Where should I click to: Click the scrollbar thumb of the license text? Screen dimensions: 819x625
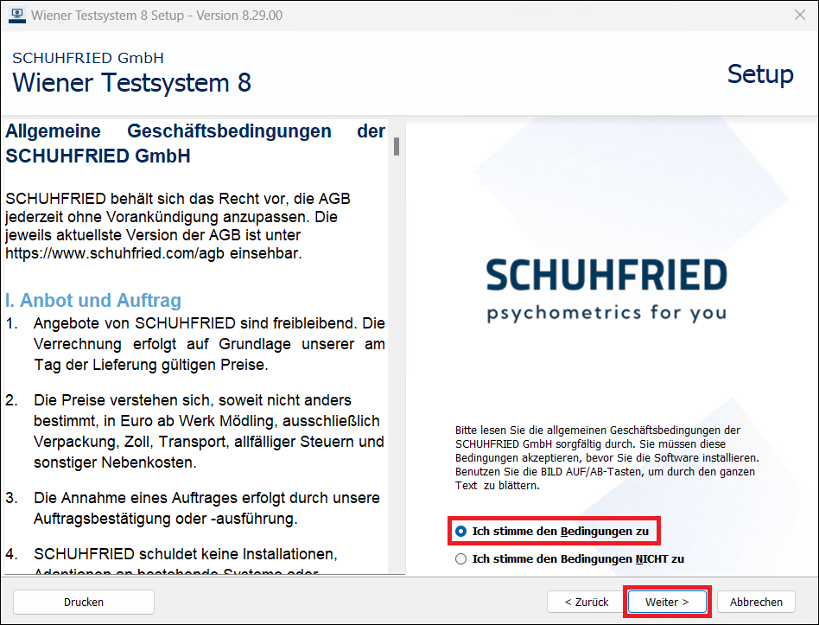pyautogui.click(x=396, y=147)
